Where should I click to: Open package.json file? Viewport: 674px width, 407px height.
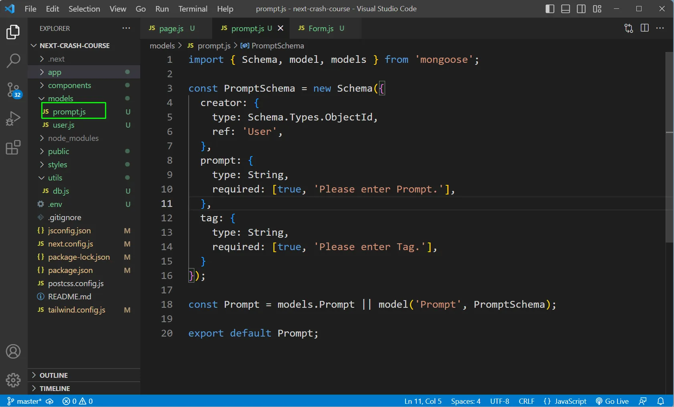pos(84,270)
